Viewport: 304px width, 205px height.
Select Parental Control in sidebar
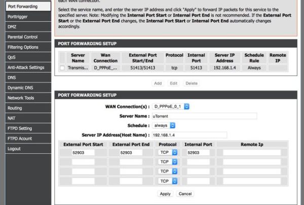click(x=27, y=37)
